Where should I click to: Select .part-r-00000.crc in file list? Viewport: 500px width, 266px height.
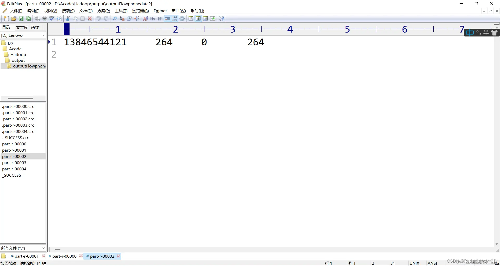(x=18, y=106)
